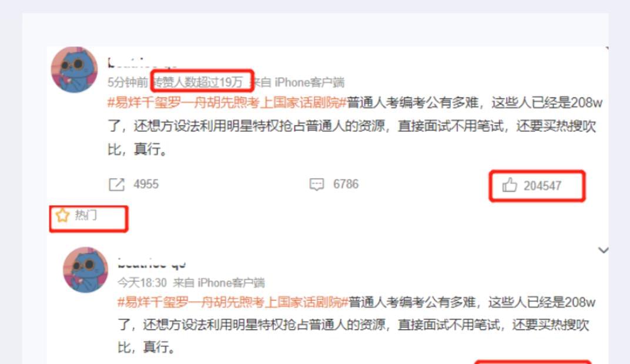Click the 6786 comment count
630x364 pixels.
pos(346,184)
